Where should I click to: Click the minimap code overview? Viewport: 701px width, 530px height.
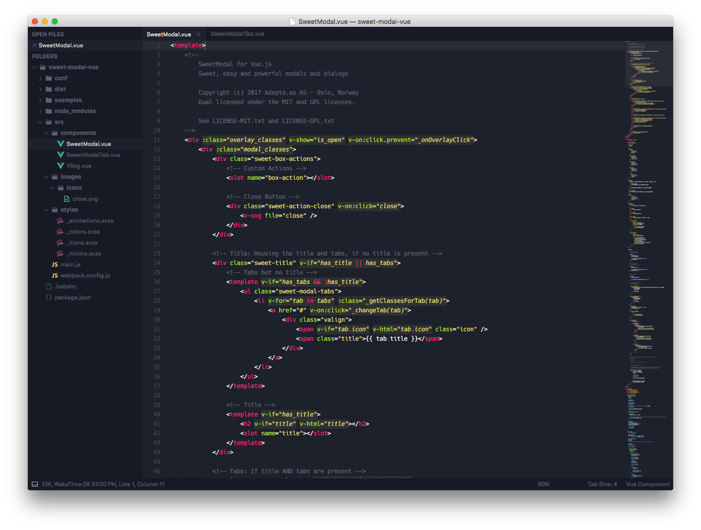coord(648,259)
